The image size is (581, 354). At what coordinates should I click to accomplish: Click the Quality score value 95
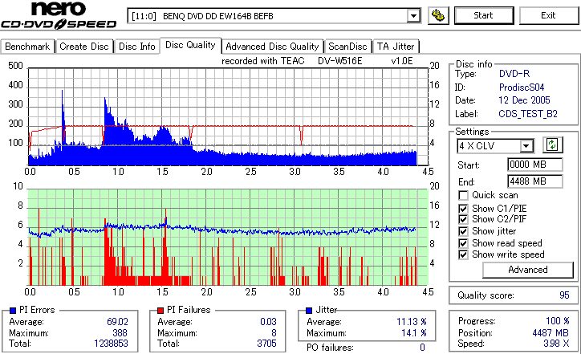coord(564,295)
